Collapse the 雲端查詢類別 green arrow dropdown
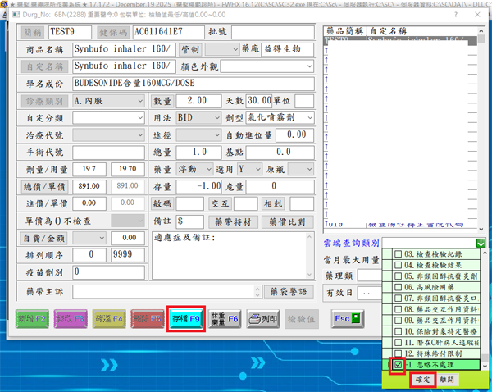 [481, 244]
